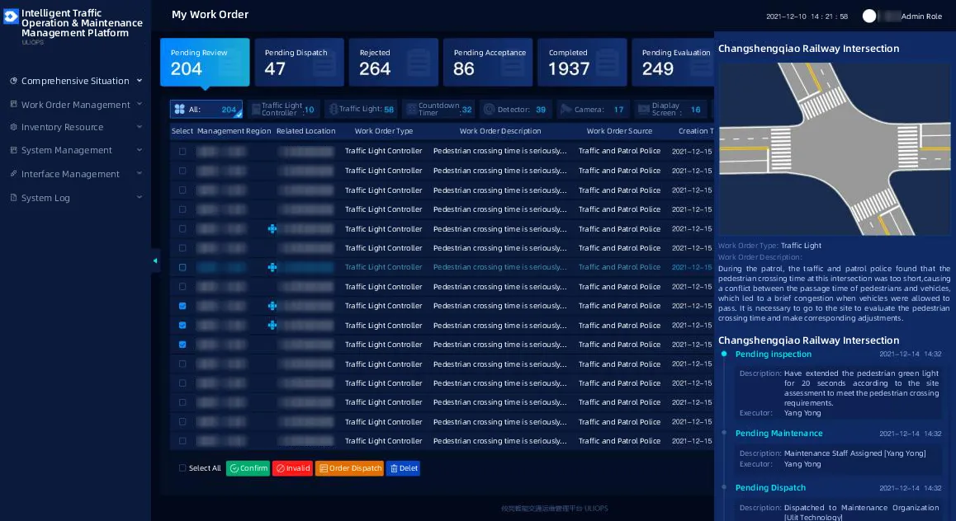Click the blue Delet button
Screen dimensions: 956x521
point(403,468)
